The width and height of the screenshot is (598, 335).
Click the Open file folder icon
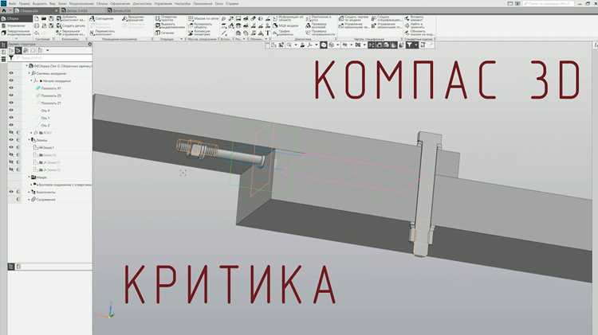click(x=44, y=18)
